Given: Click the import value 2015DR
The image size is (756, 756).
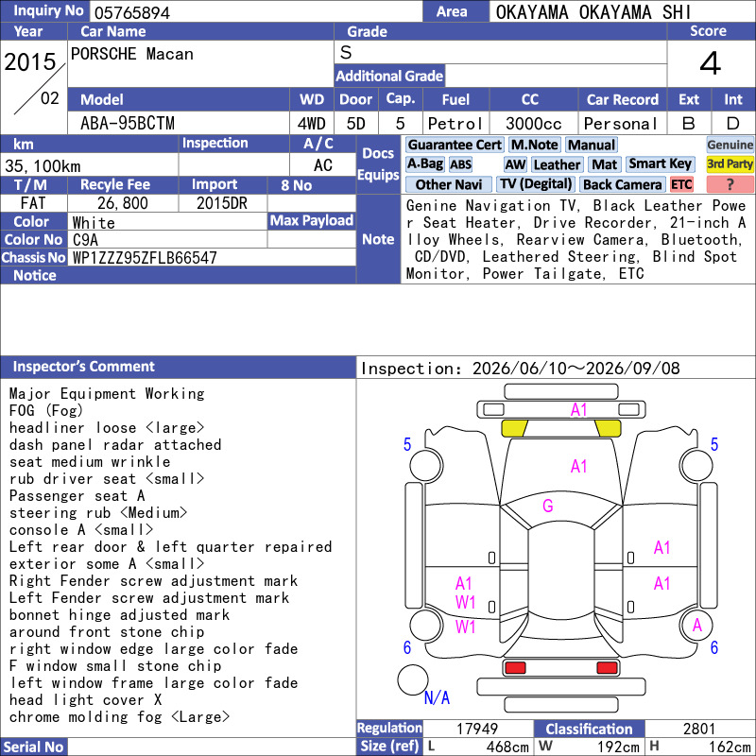Looking at the screenshot, I should tap(222, 203).
